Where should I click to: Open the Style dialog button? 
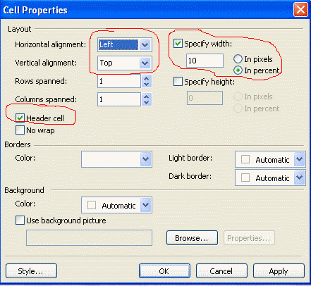pyautogui.click(x=31, y=271)
